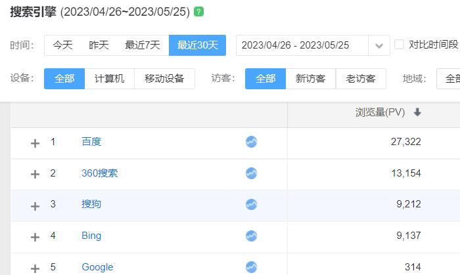Open the green help question-mark icon
Image resolution: width=460 pixels, height=275 pixels.
[198, 12]
